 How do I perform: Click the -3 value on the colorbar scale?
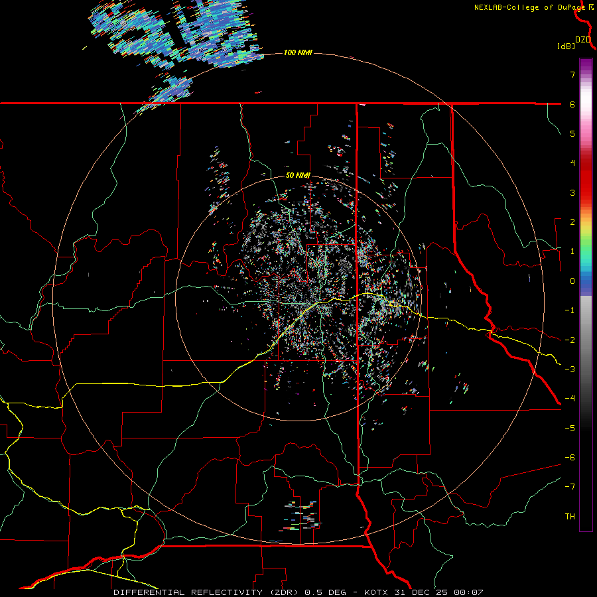pyautogui.click(x=570, y=369)
